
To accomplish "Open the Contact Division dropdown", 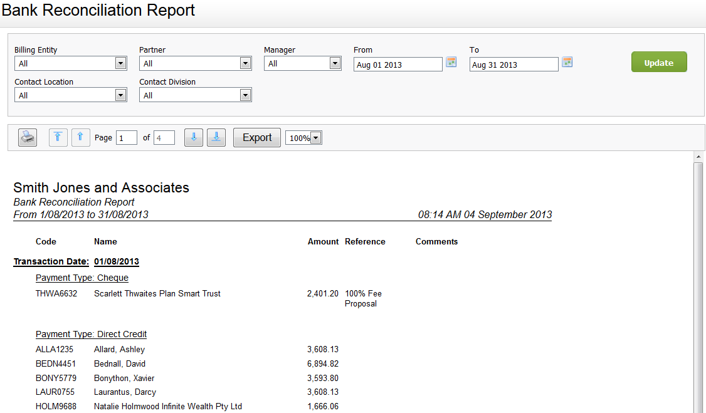I will (x=246, y=95).
